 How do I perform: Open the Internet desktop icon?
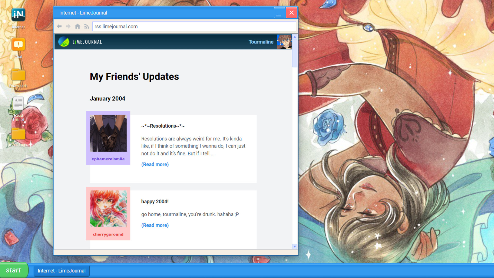(x=18, y=15)
